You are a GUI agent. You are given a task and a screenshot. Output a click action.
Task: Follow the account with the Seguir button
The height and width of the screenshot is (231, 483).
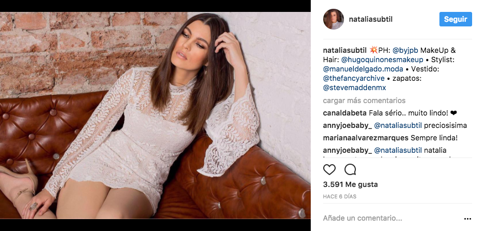coord(456,19)
